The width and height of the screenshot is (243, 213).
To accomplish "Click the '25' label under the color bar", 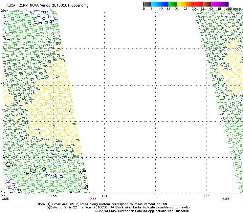I will point(186,9).
